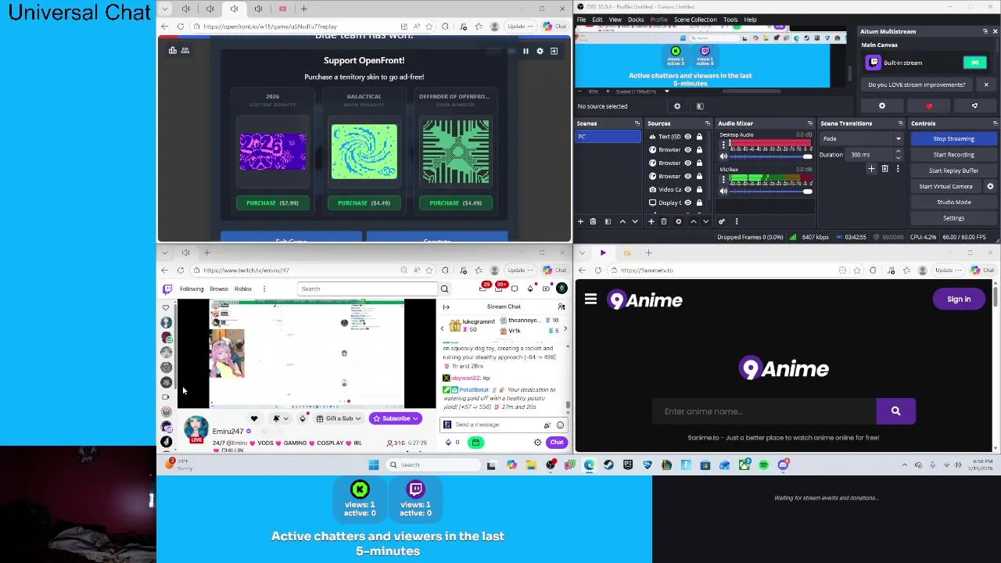Click Stop Streaming in OBS Controls
The image size is (1001, 563).
[x=953, y=138]
